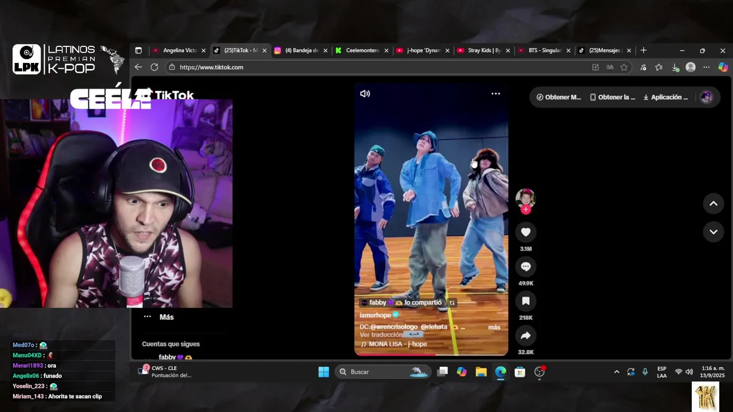Show hidden system tray icons
Viewport: 733px width, 412px height.
tap(617, 372)
